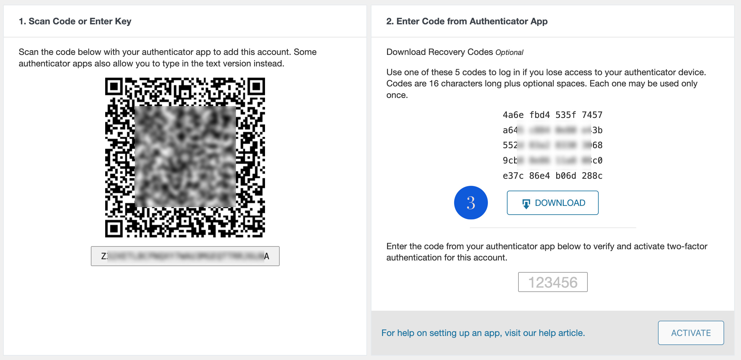Click the recovery code starting with 9cb
Image resolution: width=741 pixels, height=360 pixels.
click(x=552, y=160)
